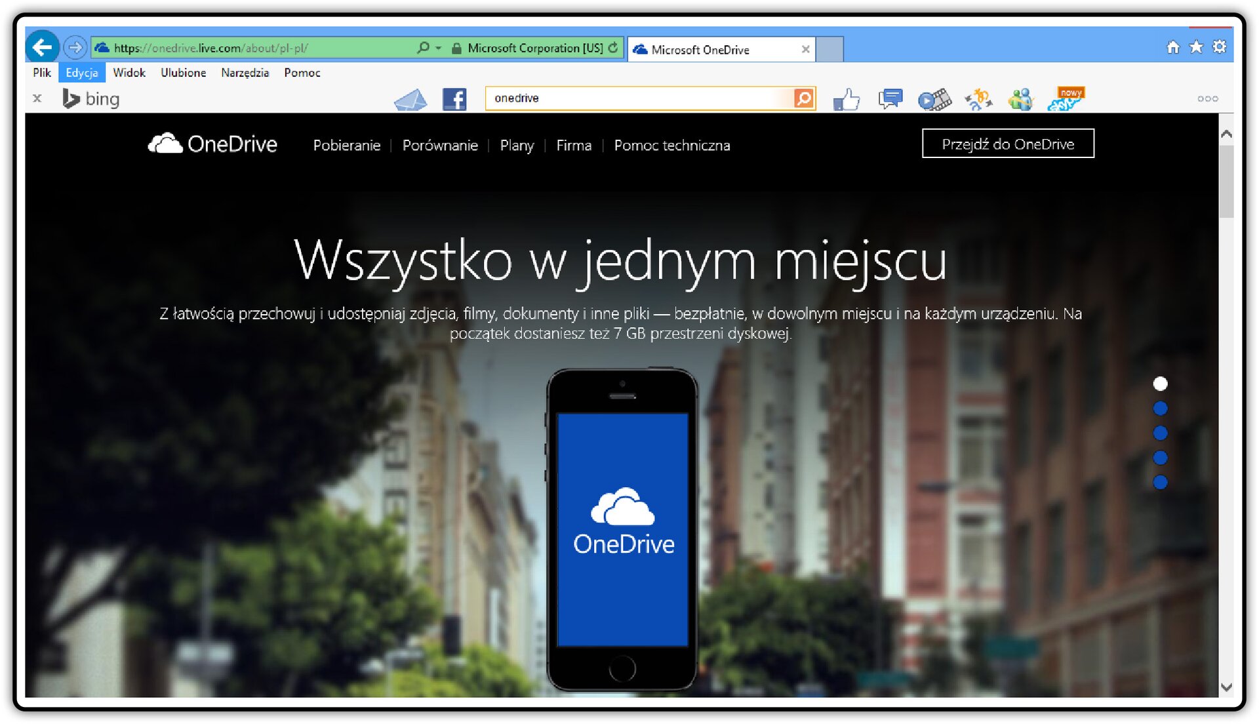Open the Pomoc techniczna link
The height and width of the screenshot is (724, 1259).
(672, 146)
